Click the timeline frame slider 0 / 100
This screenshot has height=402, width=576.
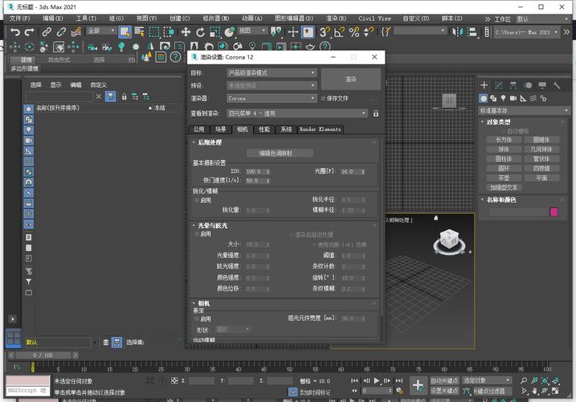[43, 355]
